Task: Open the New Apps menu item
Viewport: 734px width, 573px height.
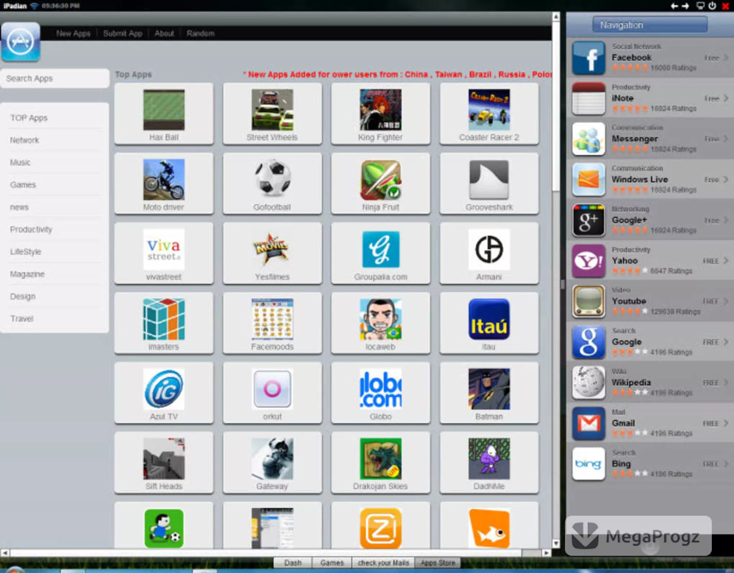Action: pyautogui.click(x=73, y=34)
